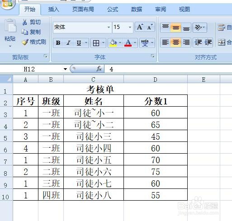Select column C header

click(x=94, y=79)
